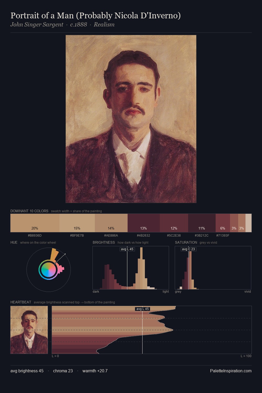Image resolution: width=262 pixels, height=393 pixels.
Task: Click the hex code '#B8936D'
Action: (x=35, y=236)
